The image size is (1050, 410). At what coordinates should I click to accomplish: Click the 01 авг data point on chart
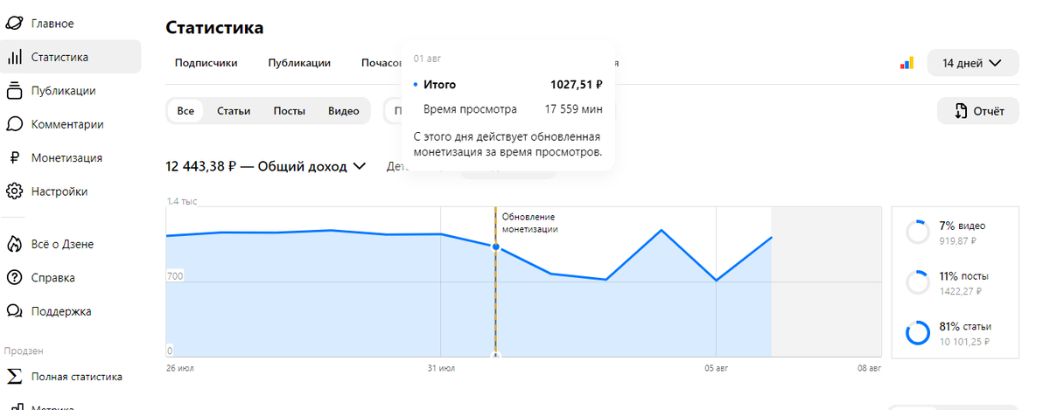pyautogui.click(x=495, y=247)
